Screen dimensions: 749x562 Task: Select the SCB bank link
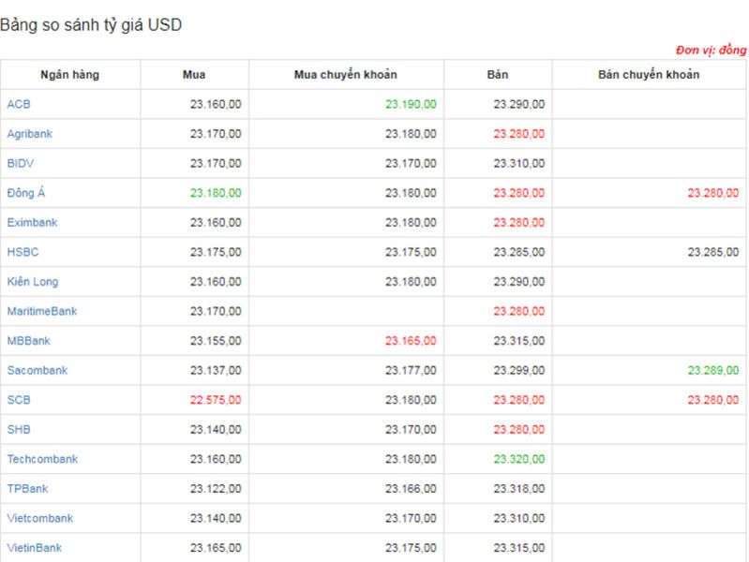[x=19, y=400]
